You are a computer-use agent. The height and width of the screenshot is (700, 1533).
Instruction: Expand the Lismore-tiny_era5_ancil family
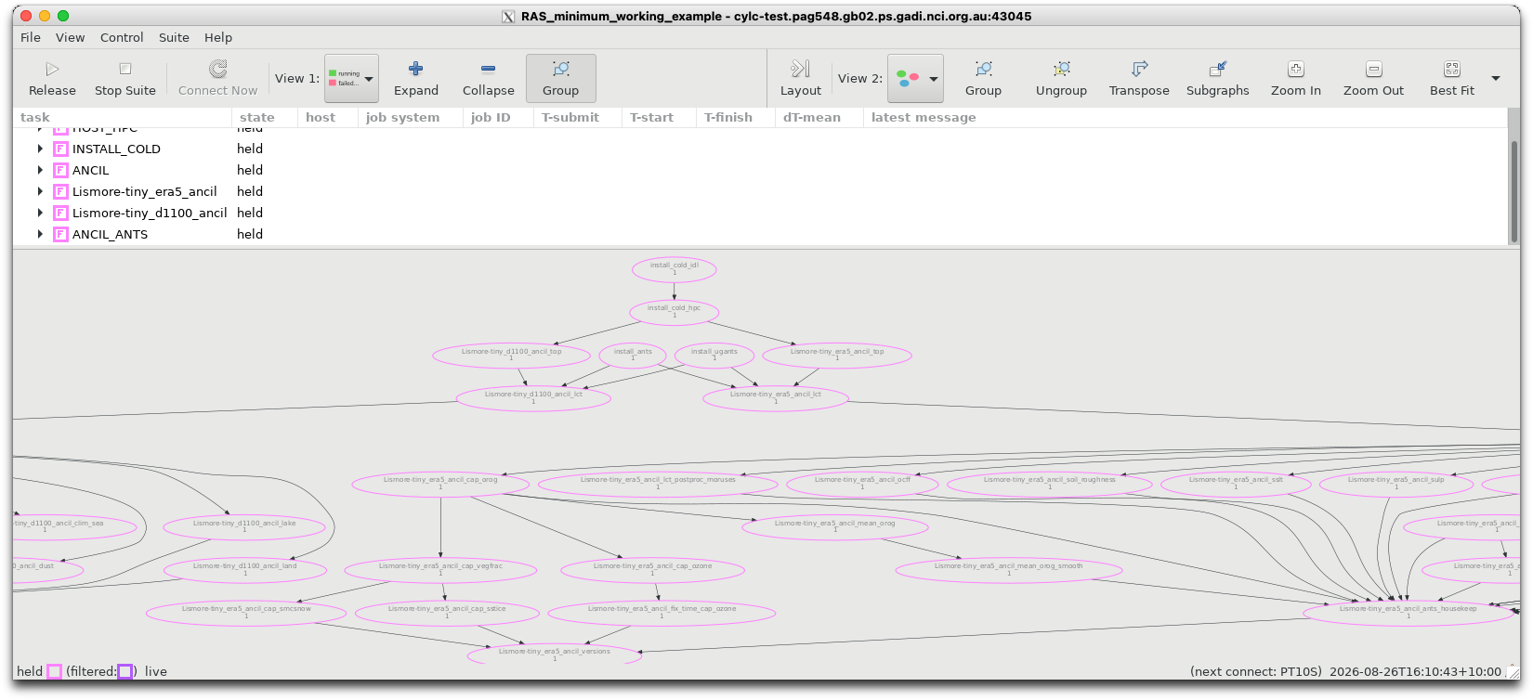coord(40,191)
